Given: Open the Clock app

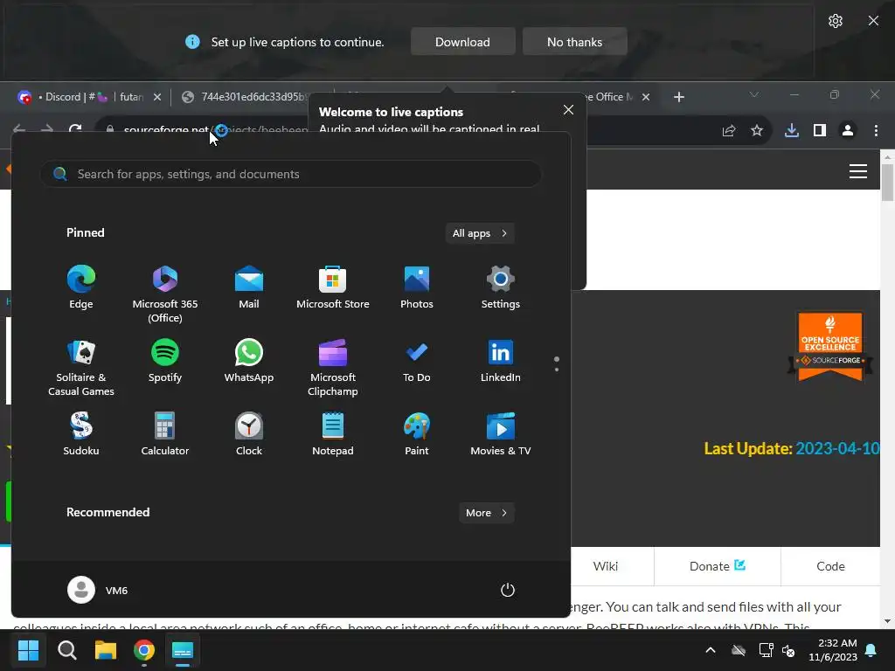Looking at the screenshot, I should [x=249, y=433].
